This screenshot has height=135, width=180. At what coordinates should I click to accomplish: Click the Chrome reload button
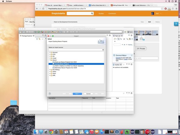click(43, 9)
